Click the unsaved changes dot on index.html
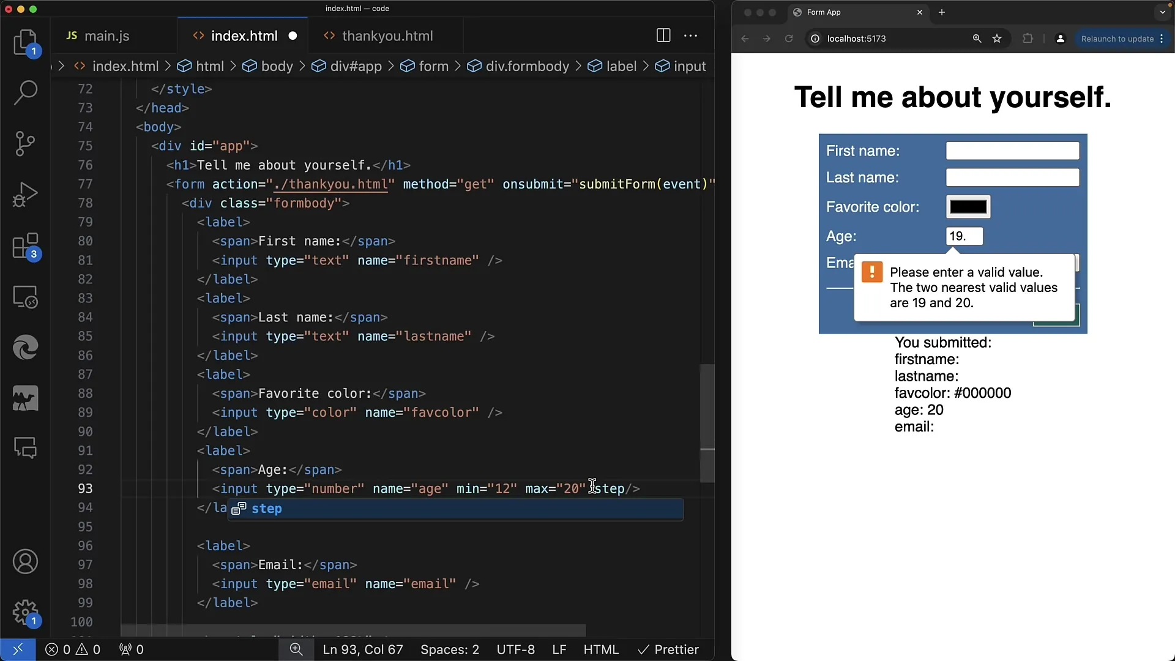 (293, 35)
